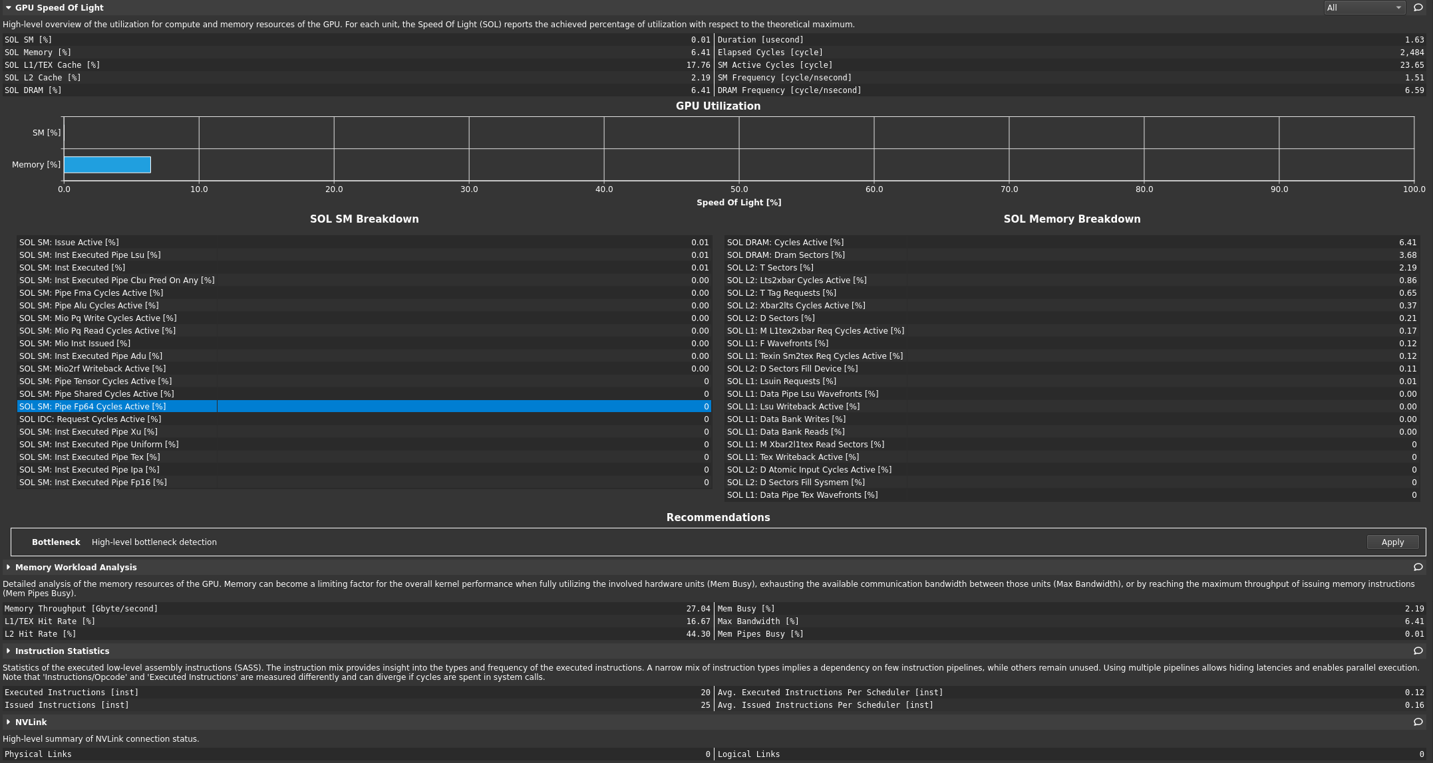Click Executed Instructions metric row
This screenshot has width=1433, height=763.
[x=357, y=693]
